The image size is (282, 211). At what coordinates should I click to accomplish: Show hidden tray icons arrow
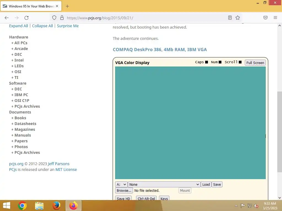(236, 206)
